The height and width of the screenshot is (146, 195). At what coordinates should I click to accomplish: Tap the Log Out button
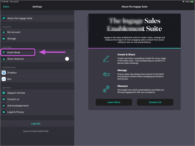36,123
